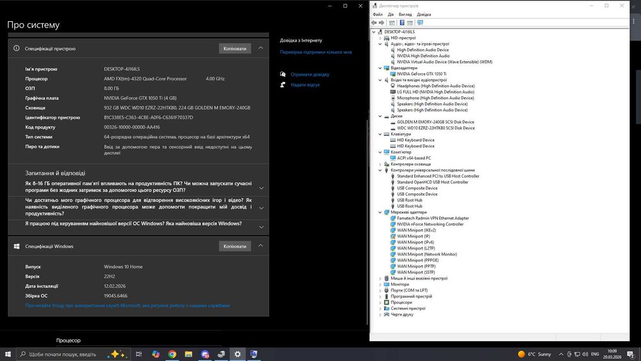
Task: Select Standard OpenHCD USB Host Controller
Action: (x=433, y=182)
